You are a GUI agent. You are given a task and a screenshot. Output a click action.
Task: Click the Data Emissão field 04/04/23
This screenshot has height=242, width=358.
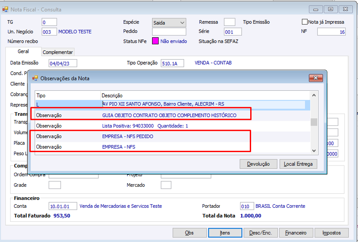point(63,63)
